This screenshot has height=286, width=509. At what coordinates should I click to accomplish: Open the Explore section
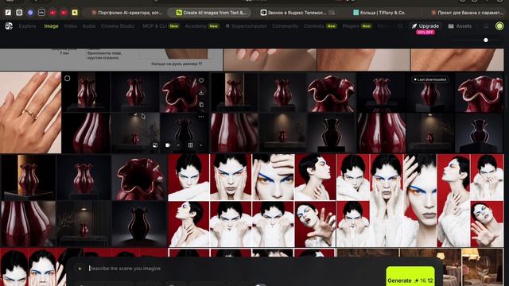click(x=27, y=26)
